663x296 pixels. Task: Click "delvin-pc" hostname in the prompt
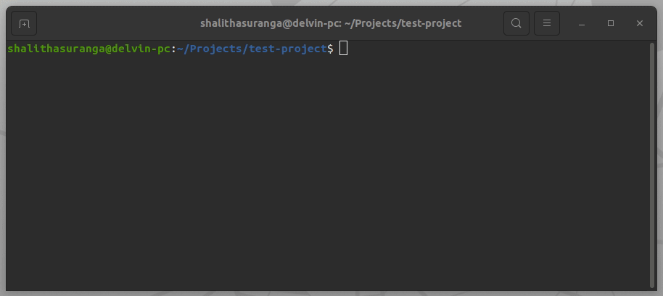point(140,49)
